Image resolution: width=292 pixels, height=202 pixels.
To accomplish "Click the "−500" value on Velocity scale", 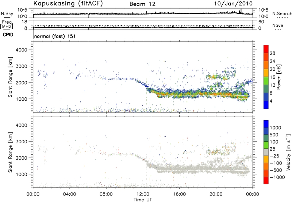I will [276, 170].
